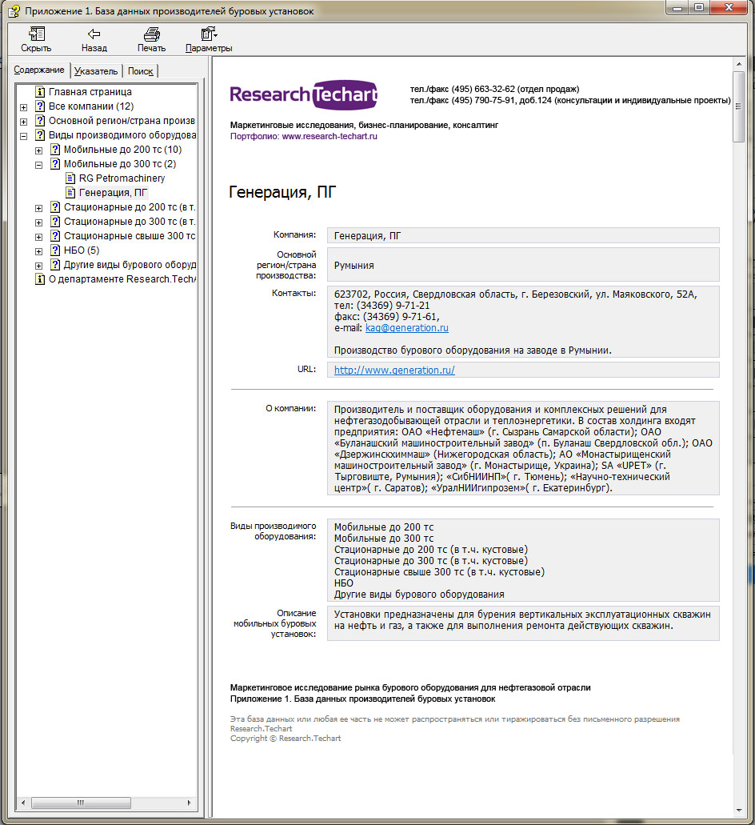Switch to the Поиск tab

pyautogui.click(x=141, y=71)
